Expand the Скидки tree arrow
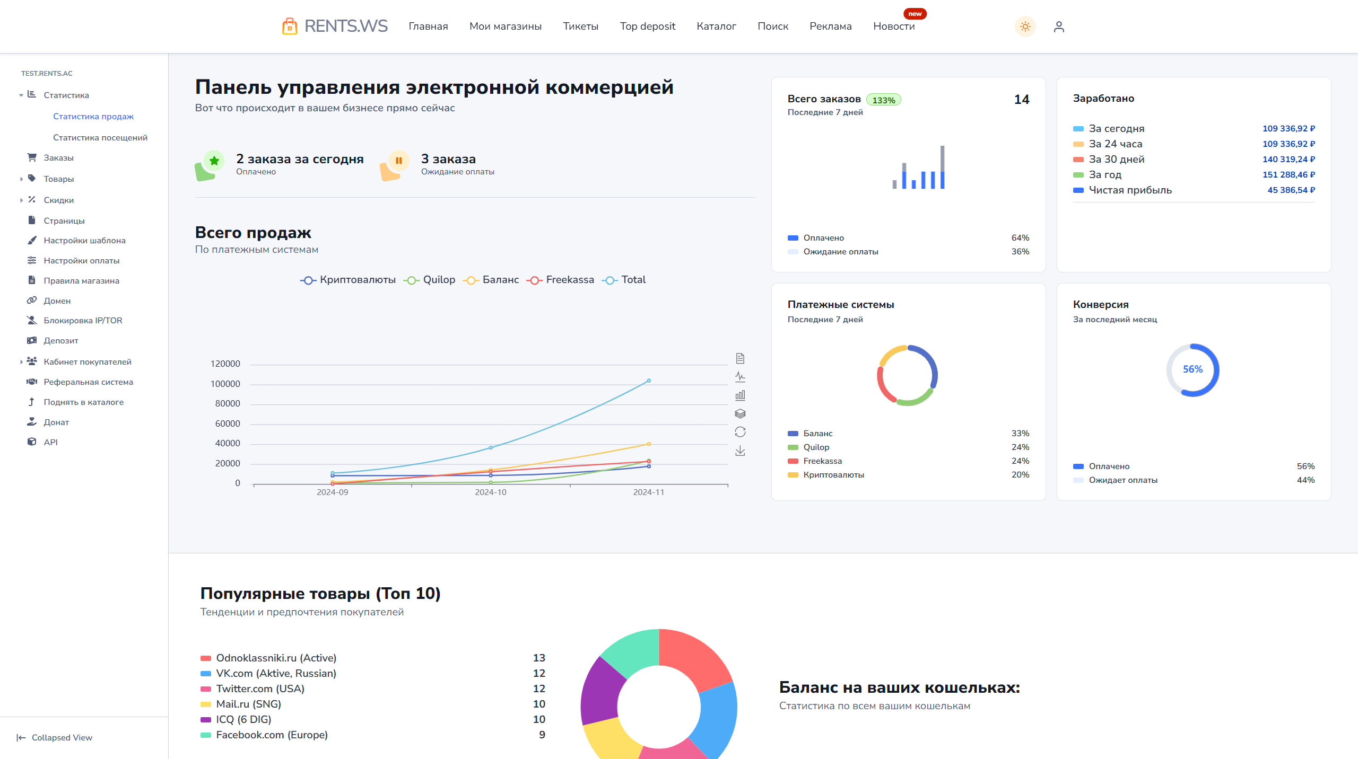The image size is (1358, 759). click(21, 200)
